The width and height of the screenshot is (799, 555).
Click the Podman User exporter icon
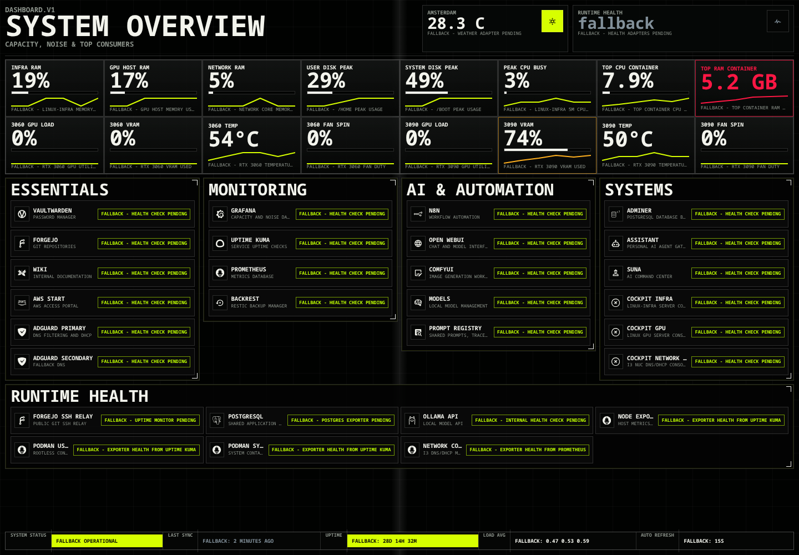click(22, 450)
